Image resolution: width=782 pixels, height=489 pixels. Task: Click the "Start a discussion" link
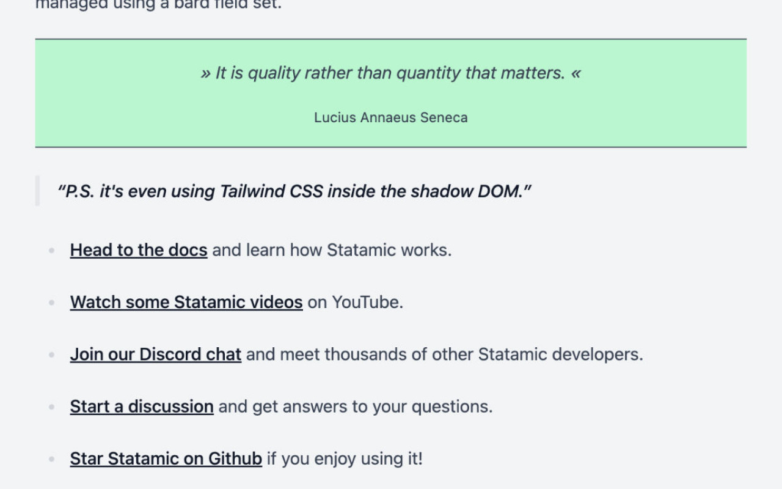pos(142,406)
